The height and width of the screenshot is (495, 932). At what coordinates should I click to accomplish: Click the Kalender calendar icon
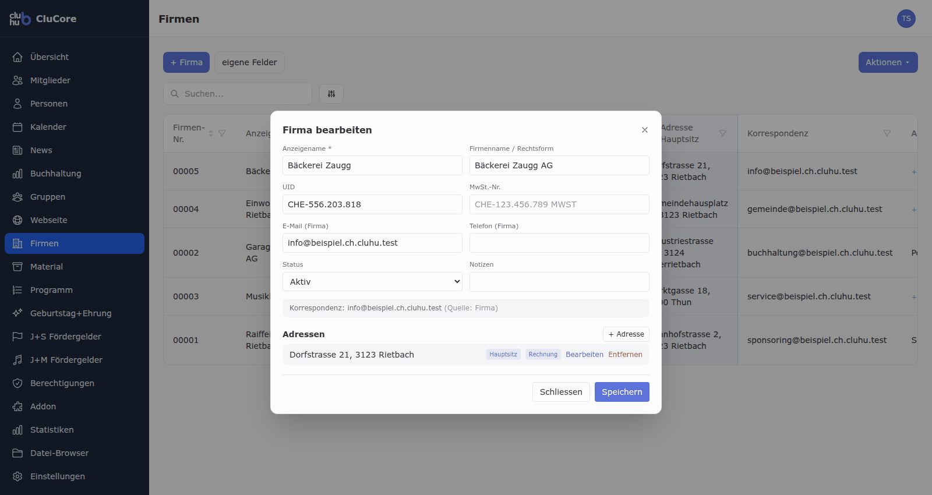point(17,127)
